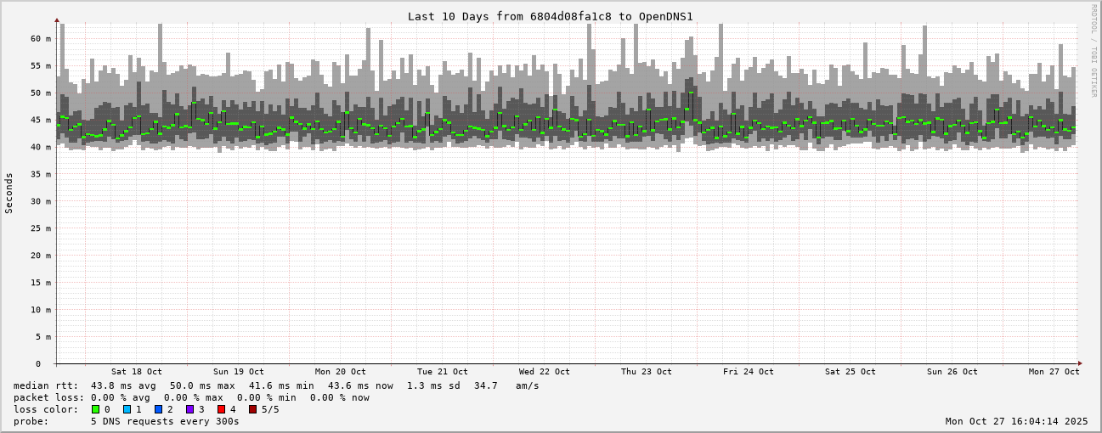Click the '40 m' y-axis tick label
This screenshot has width=1102, height=433.
tap(42, 147)
